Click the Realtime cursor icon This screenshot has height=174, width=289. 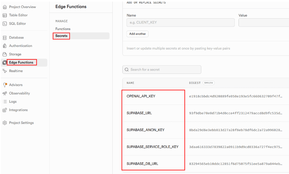pyautogui.click(x=5, y=71)
